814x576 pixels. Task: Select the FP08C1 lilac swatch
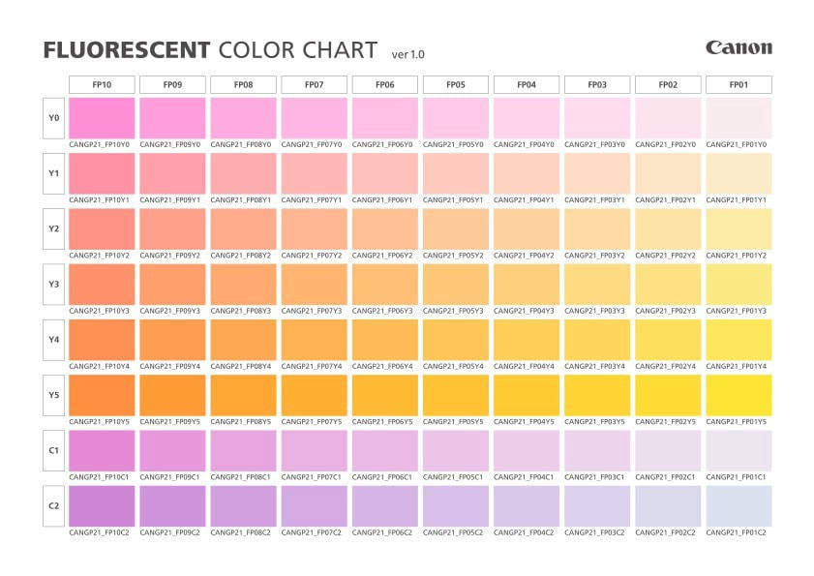coord(244,450)
